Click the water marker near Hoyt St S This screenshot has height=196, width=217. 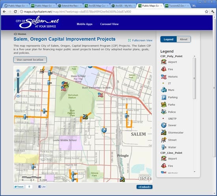[x=34, y=167]
